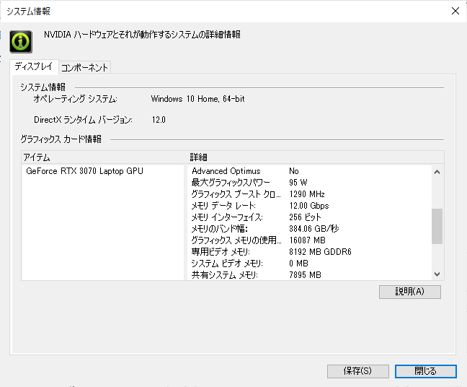Click the 95 W power value

point(298,183)
